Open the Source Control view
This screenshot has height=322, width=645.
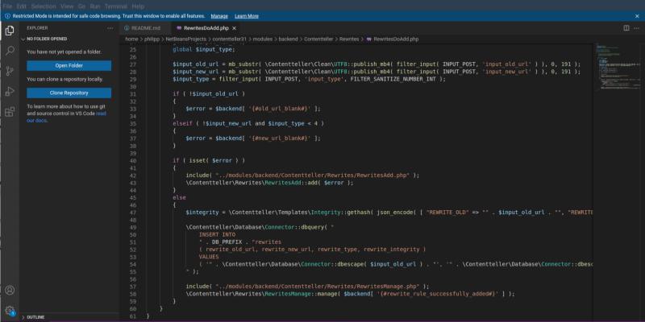[10, 71]
